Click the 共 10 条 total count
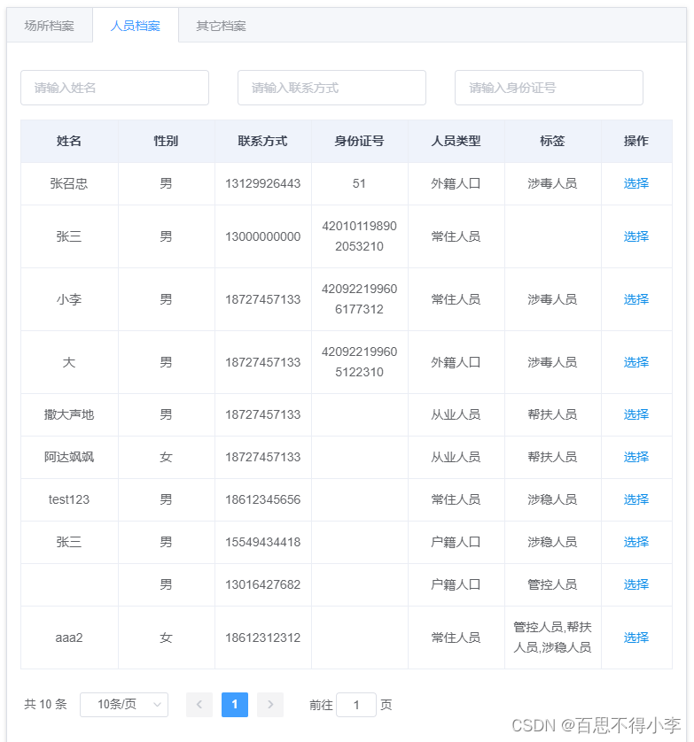 (45, 705)
